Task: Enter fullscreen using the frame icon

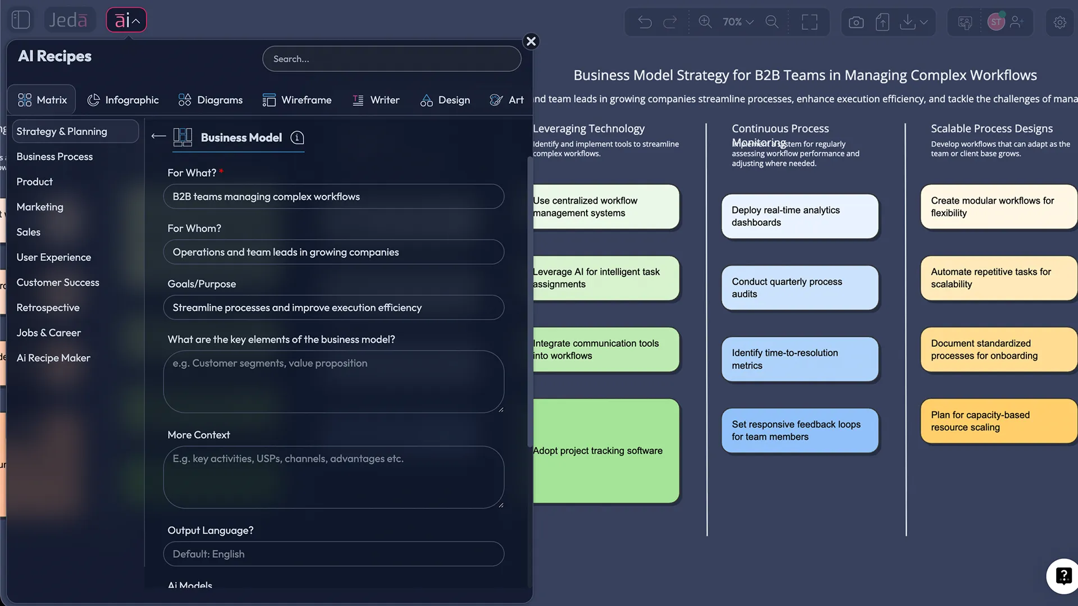Action: tap(810, 22)
